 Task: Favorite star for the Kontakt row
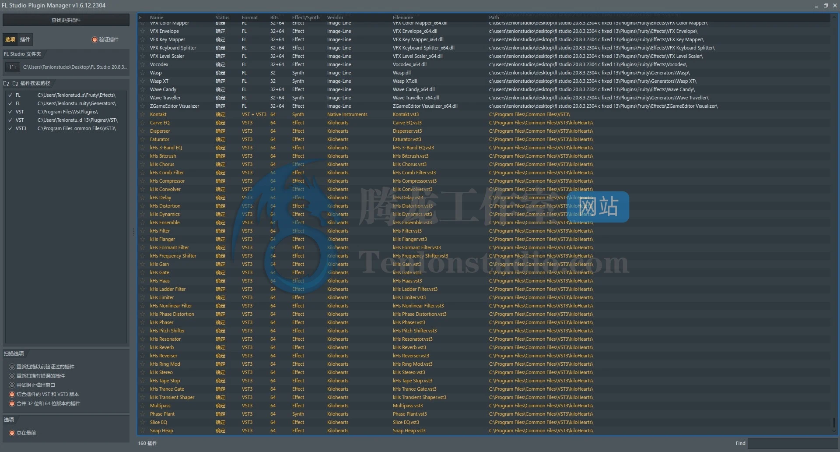pos(142,114)
